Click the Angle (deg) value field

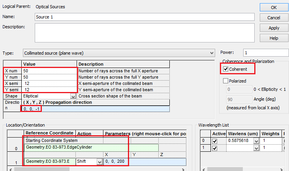coord(239,99)
